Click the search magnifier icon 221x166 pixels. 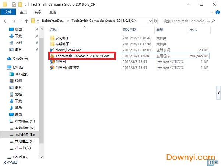(x=213, y=21)
